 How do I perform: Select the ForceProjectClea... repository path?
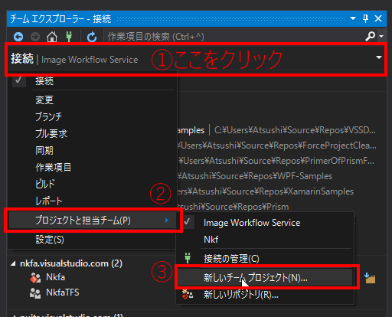click(277, 145)
